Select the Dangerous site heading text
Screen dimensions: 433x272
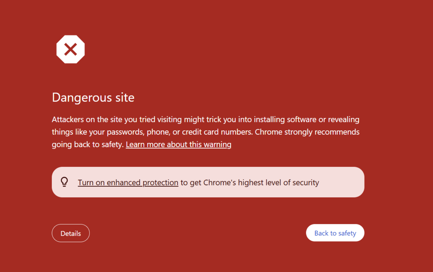point(93,97)
